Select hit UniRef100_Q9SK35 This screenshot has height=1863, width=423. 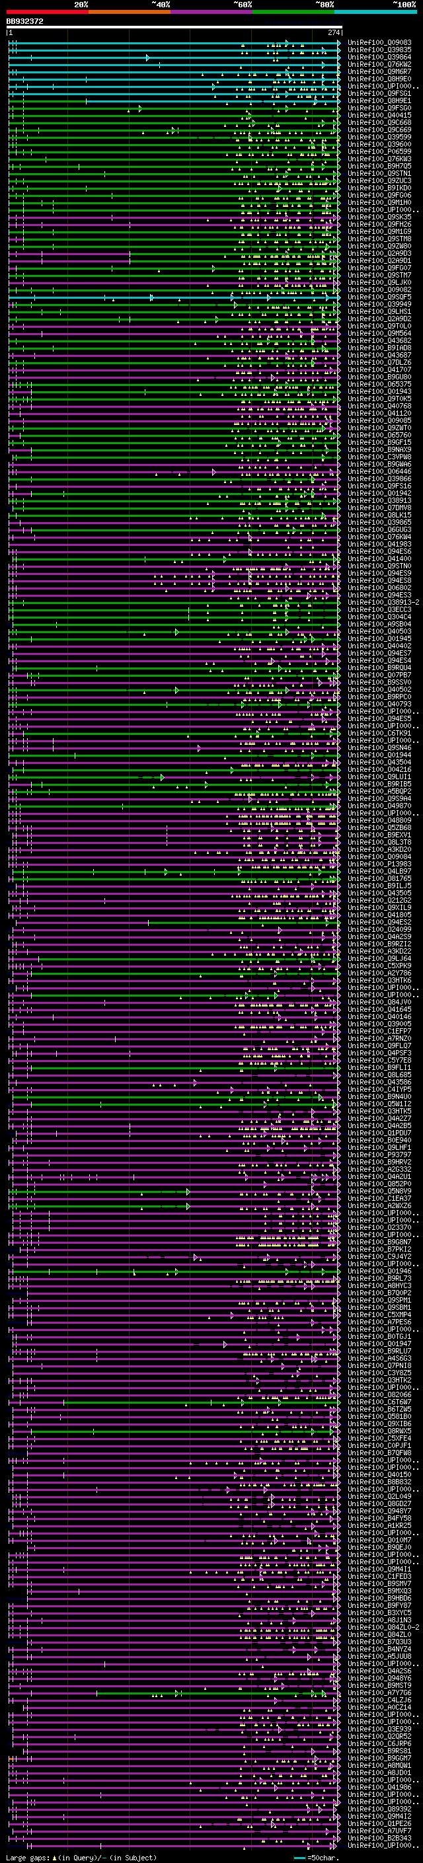(x=379, y=217)
